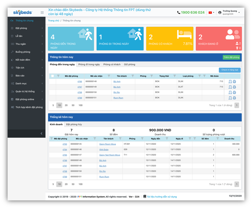Image resolution: width=252 pixels, height=208 pixels.
Task: Switch to the Phòng đi trong ngày tab
Action: pyautogui.click(x=89, y=64)
